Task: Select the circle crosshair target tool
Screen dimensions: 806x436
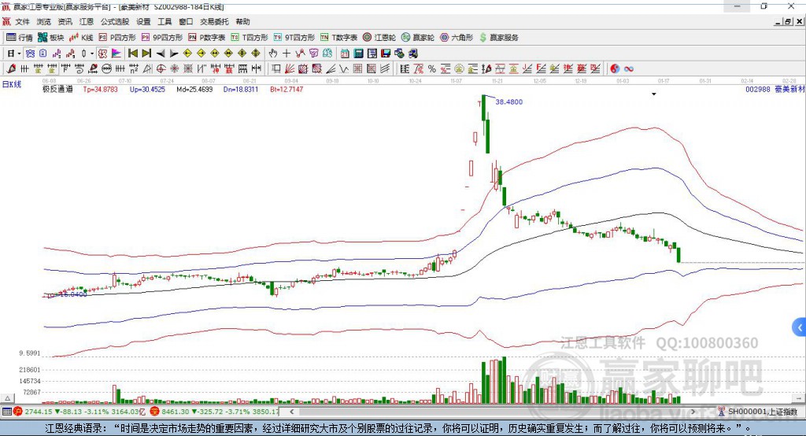Action: coord(161,69)
